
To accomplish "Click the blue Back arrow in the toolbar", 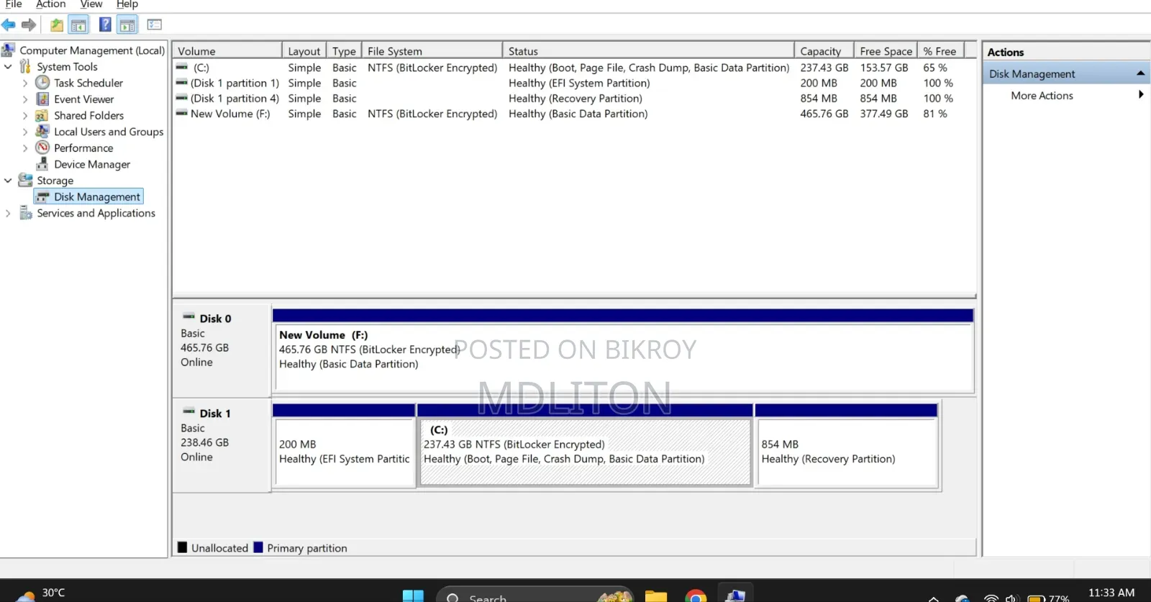I will click(9, 25).
